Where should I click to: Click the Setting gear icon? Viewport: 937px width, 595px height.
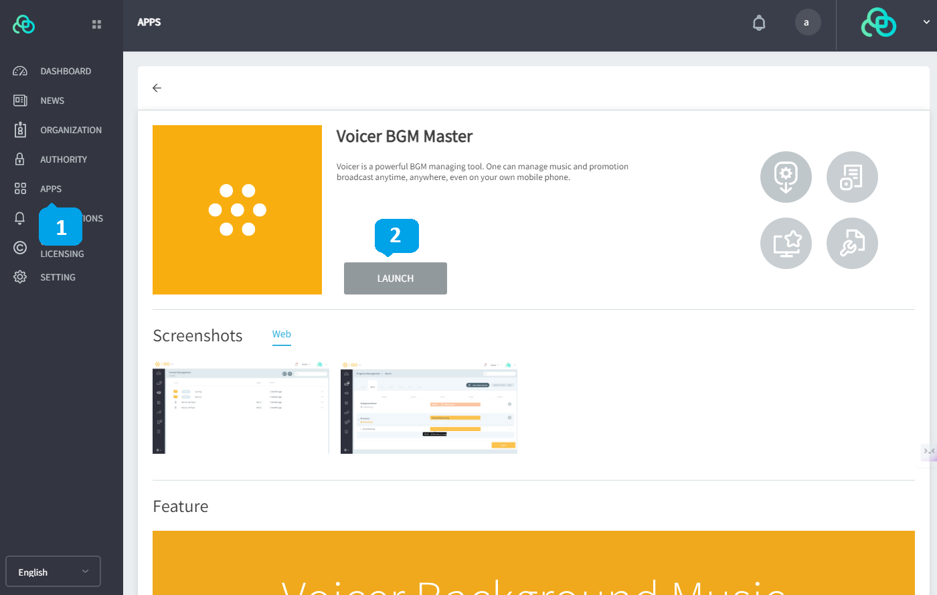pyautogui.click(x=20, y=277)
